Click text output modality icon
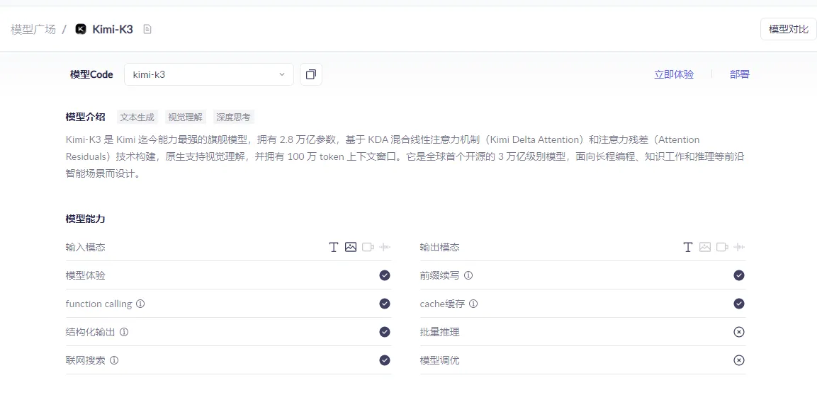This screenshot has height=402, width=817. tap(688, 247)
